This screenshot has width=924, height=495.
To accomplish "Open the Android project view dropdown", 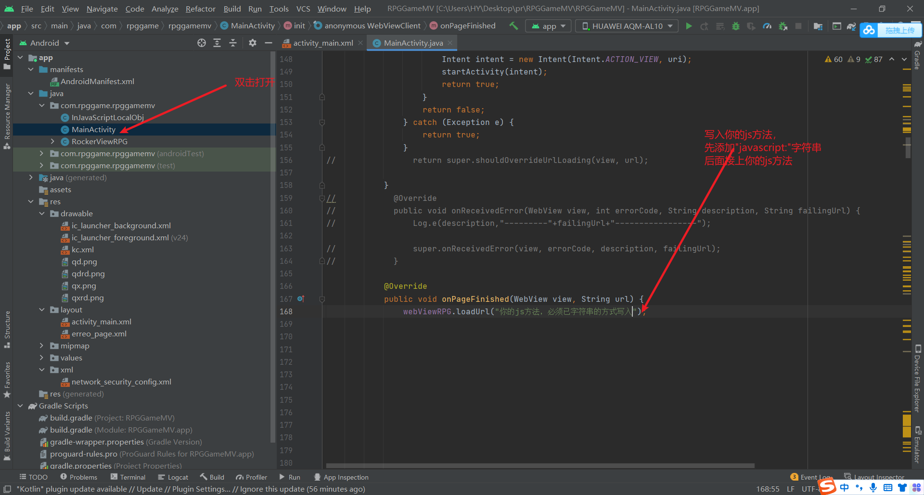I will [44, 43].
